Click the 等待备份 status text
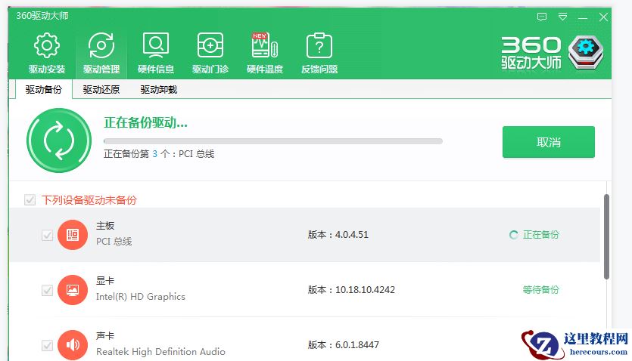This screenshot has width=632, height=361. click(x=540, y=290)
